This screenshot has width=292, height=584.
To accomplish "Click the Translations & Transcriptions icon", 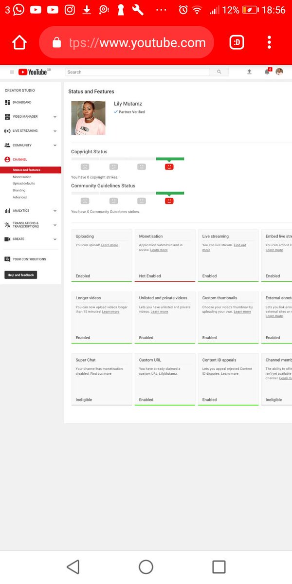I will point(7,225).
